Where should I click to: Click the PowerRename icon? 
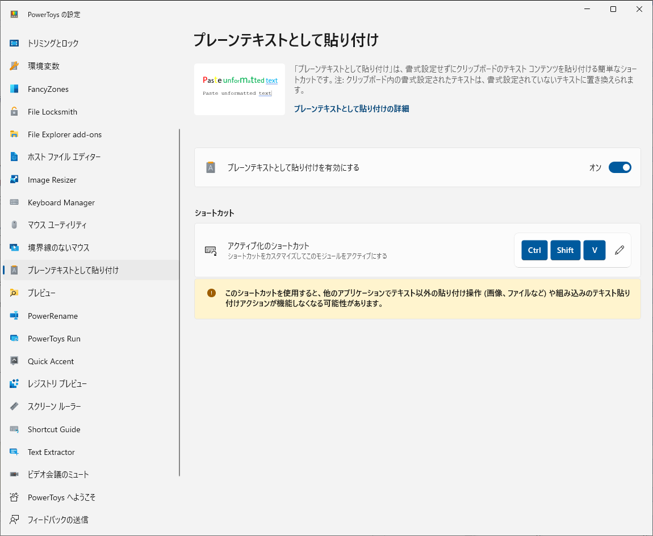14,316
